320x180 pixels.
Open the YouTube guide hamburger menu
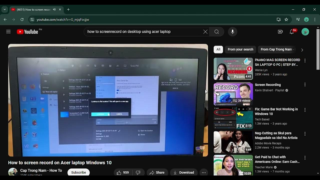[8, 32]
